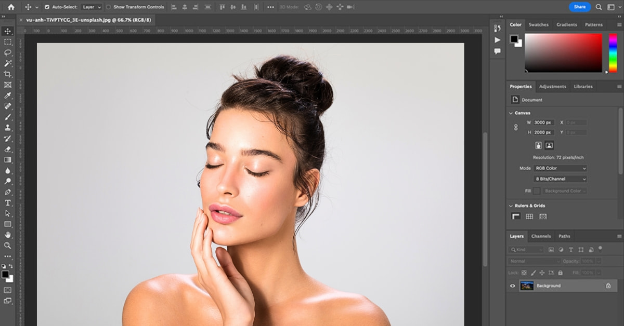Select the Brush tool
The image size is (624, 326).
pos(8,117)
